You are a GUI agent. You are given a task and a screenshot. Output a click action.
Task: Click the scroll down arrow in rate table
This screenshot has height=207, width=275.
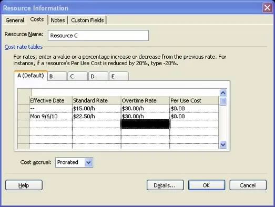click(x=223, y=144)
